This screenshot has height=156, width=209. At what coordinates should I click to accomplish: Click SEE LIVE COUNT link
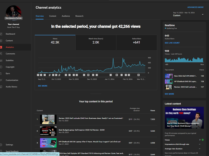pos(172,43)
